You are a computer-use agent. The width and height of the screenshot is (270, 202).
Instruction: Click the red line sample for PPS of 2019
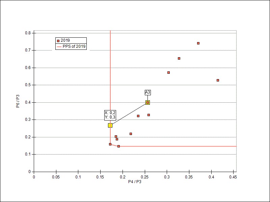coord(58,47)
